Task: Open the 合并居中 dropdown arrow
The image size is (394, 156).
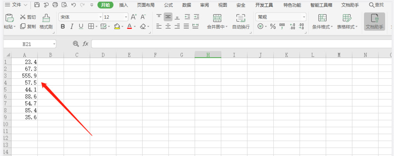Action: pos(226,27)
